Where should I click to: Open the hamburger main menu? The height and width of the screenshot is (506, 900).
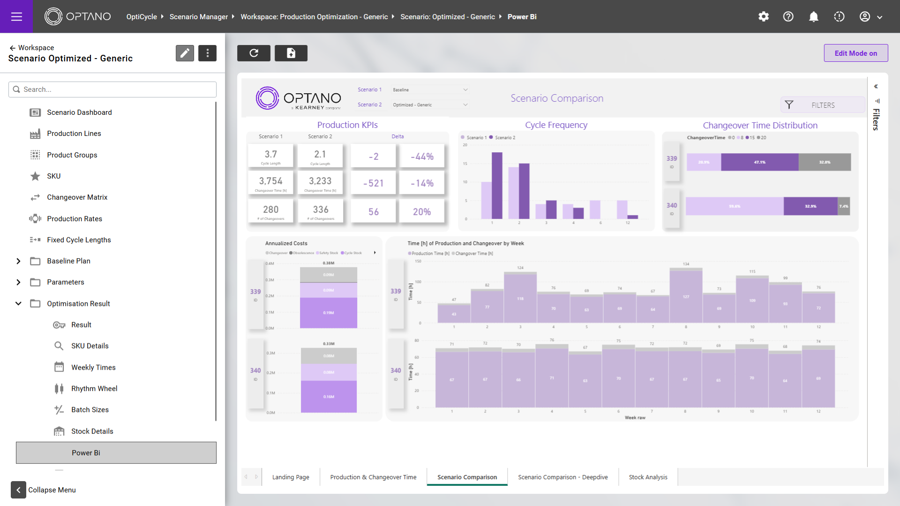16,16
